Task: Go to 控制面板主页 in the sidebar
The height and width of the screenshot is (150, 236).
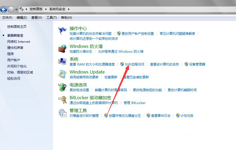Action: 17,27
